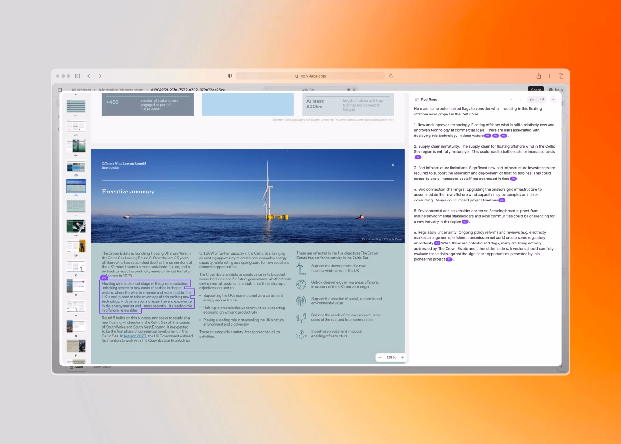
Task: Click the 'Red flags' panel title
Action: [x=429, y=100]
